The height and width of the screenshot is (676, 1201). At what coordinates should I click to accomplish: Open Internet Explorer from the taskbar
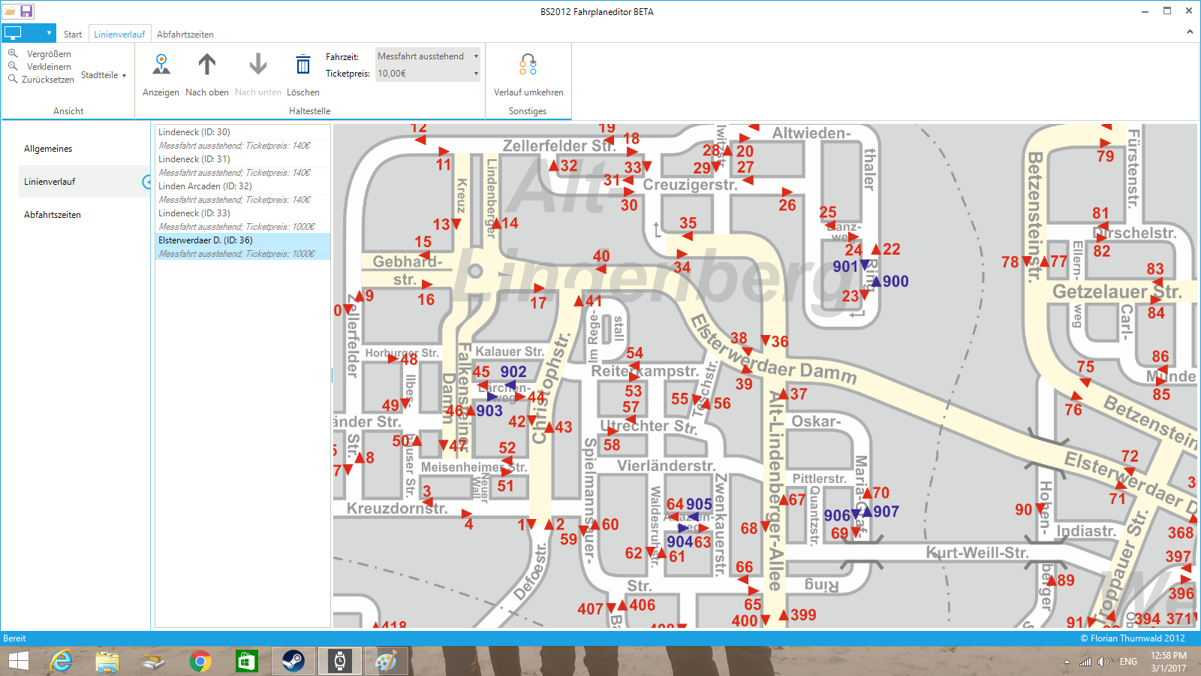[61, 661]
